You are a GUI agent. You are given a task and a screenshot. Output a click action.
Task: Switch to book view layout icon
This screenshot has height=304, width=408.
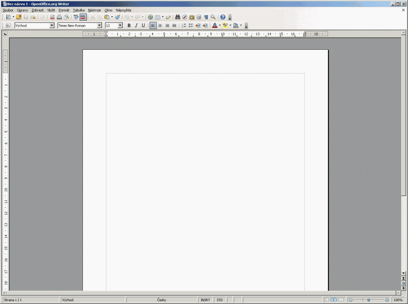(x=341, y=300)
